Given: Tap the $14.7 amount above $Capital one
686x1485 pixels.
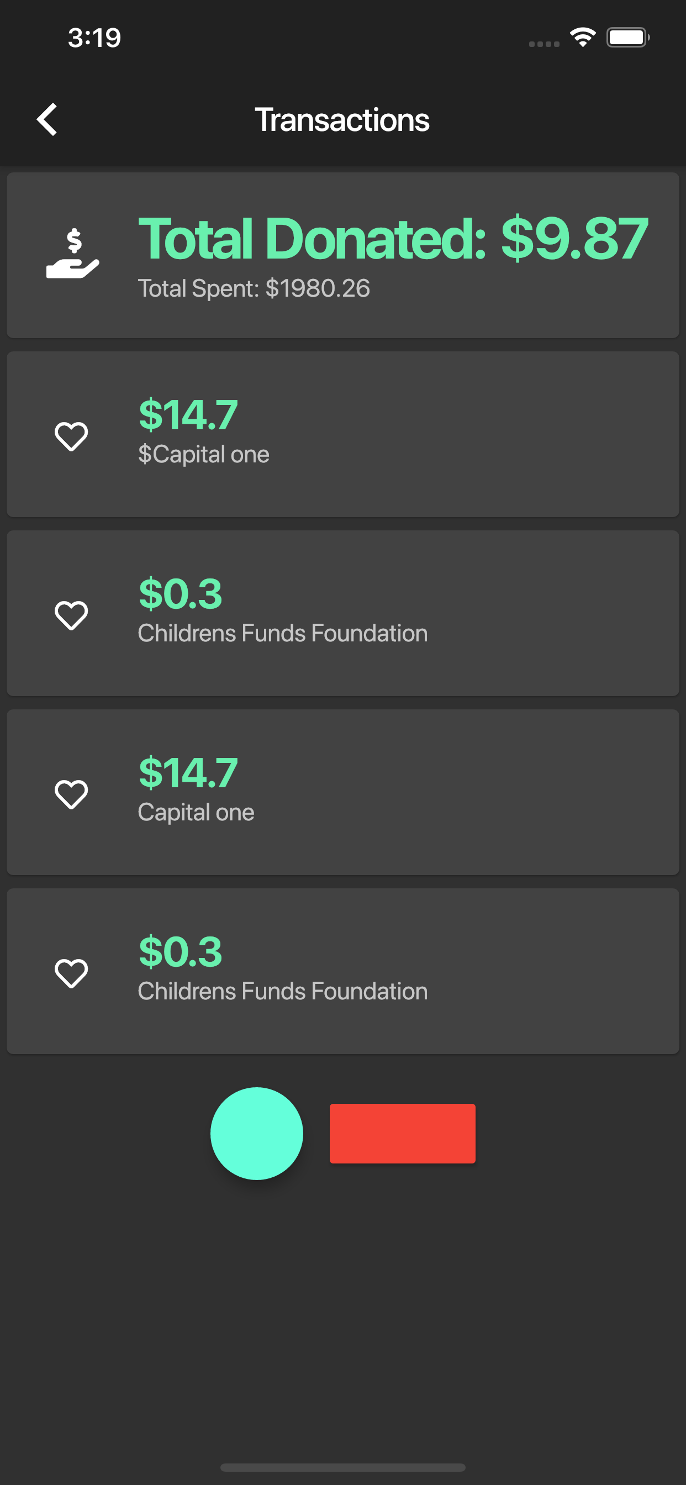Looking at the screenshot, I should click(x=188, y=414).
